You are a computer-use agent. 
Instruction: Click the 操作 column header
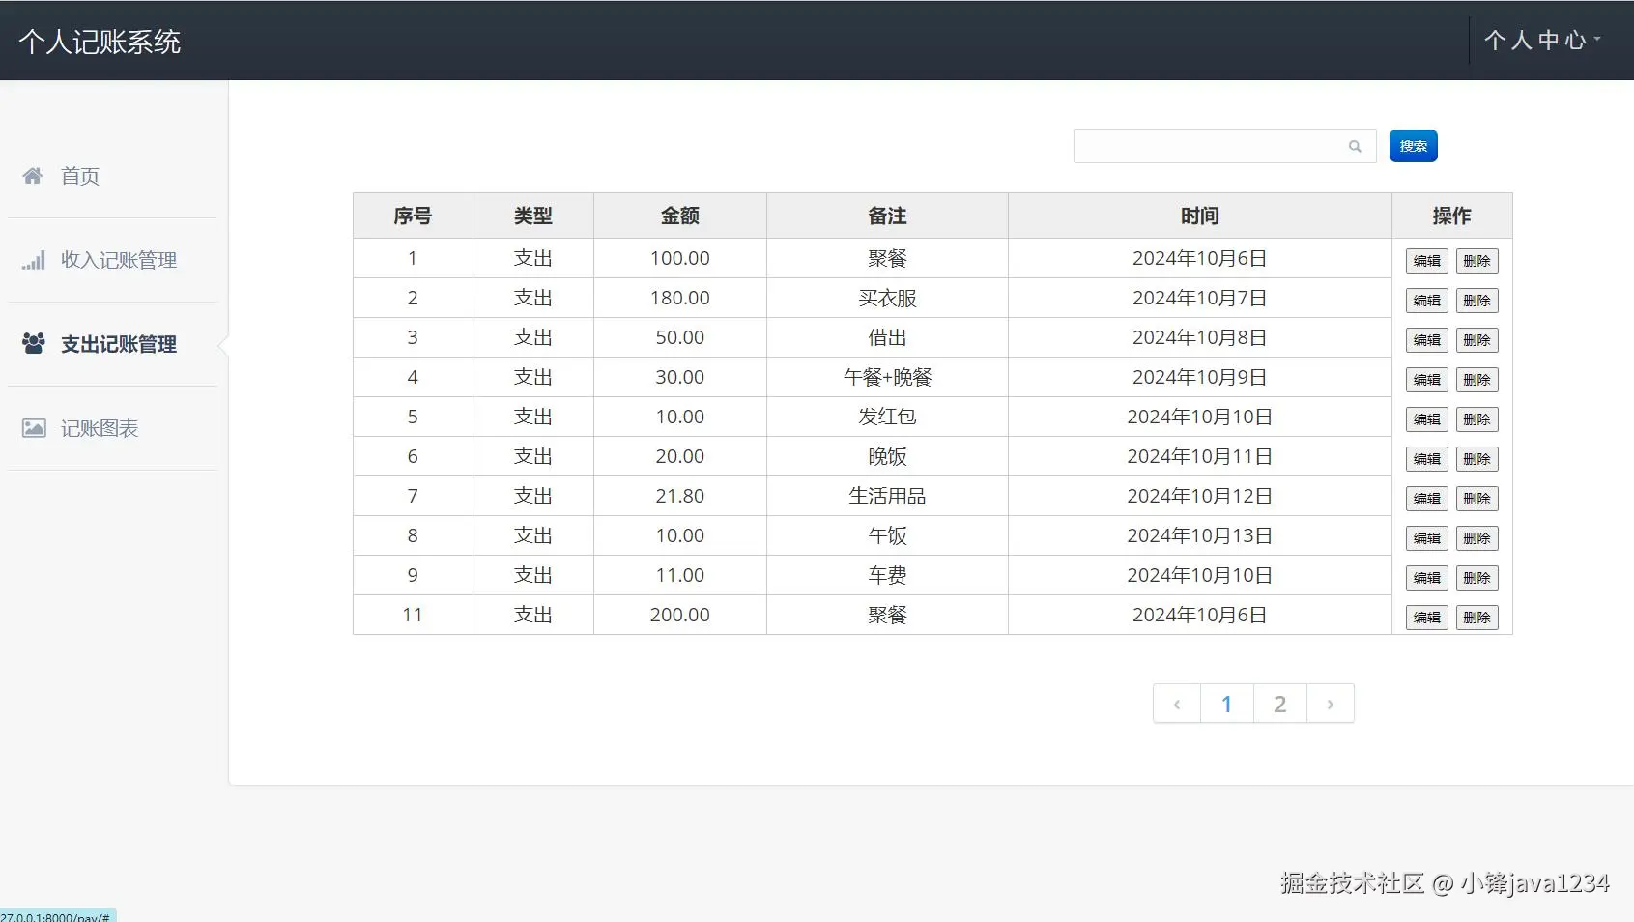pos(1452,216)
